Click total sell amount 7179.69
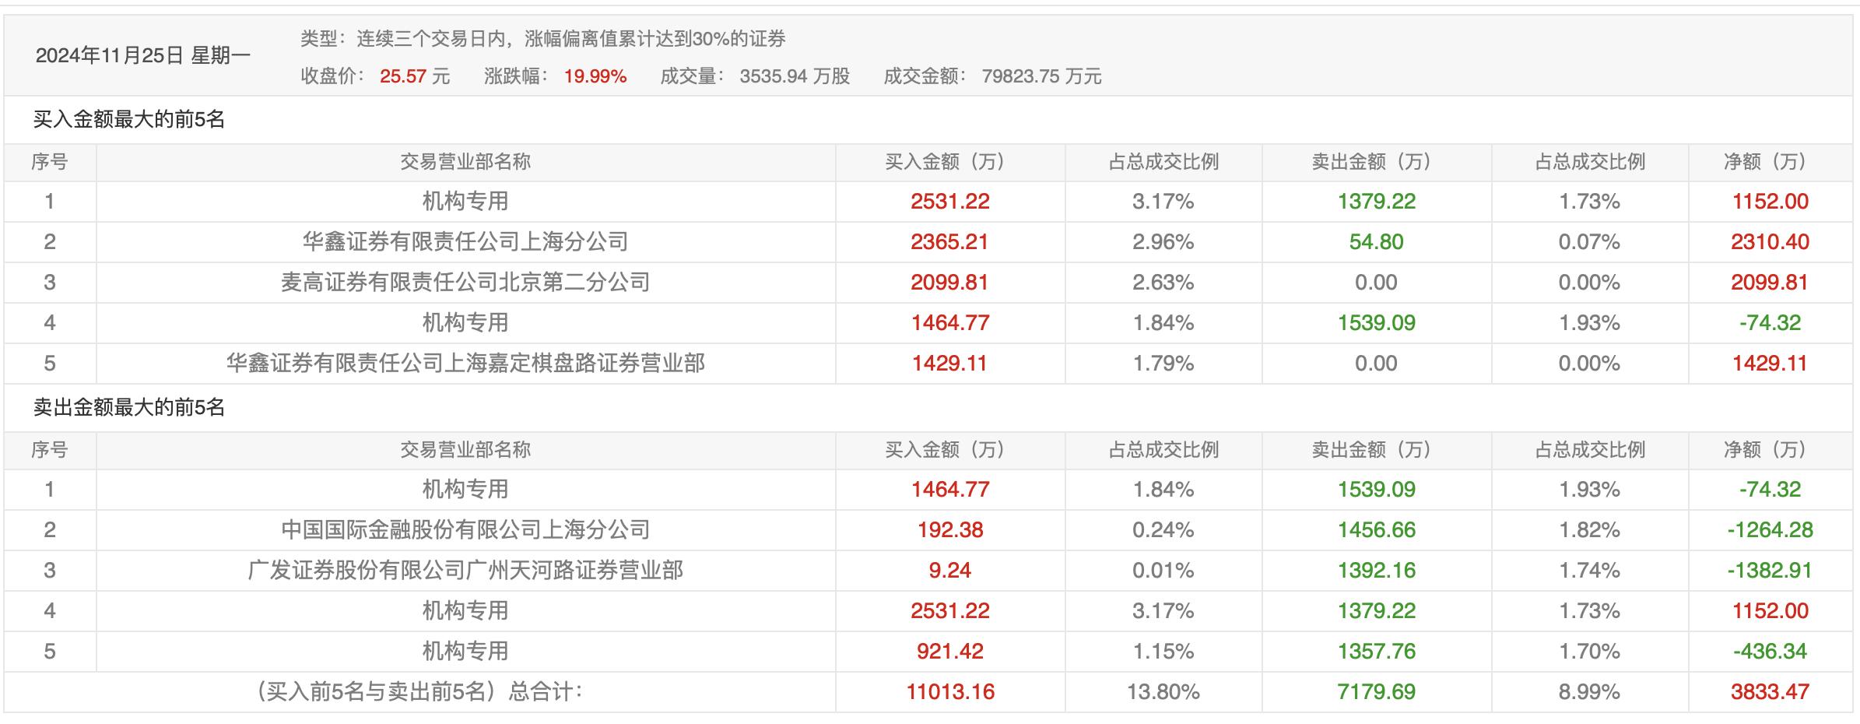 (1377, 692)
